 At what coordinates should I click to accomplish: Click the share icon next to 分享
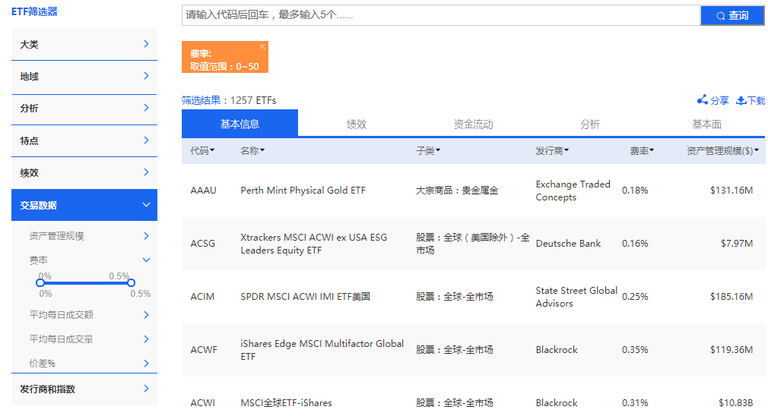tap(703, 99)
